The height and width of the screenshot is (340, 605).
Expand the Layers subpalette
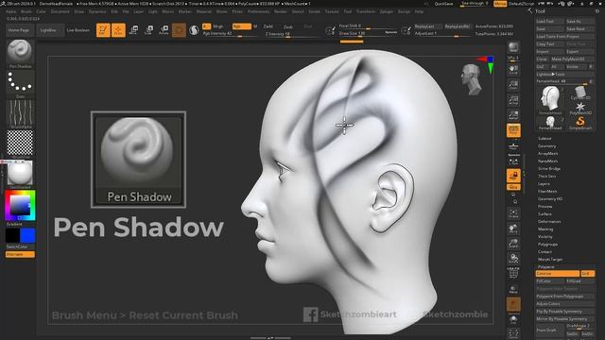544,184
